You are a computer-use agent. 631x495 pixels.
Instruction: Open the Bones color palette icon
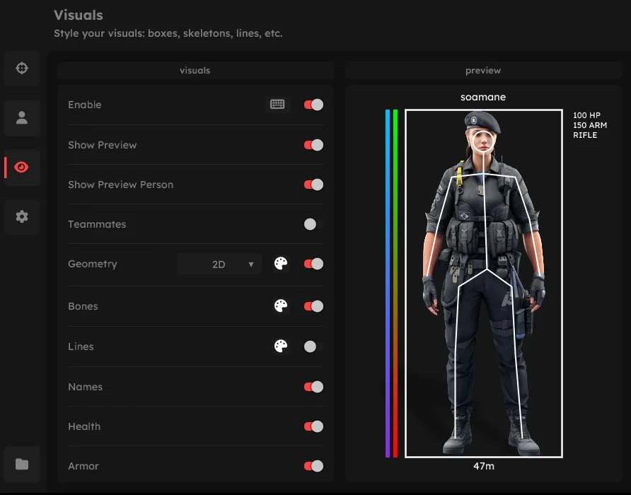click(281, 306)
